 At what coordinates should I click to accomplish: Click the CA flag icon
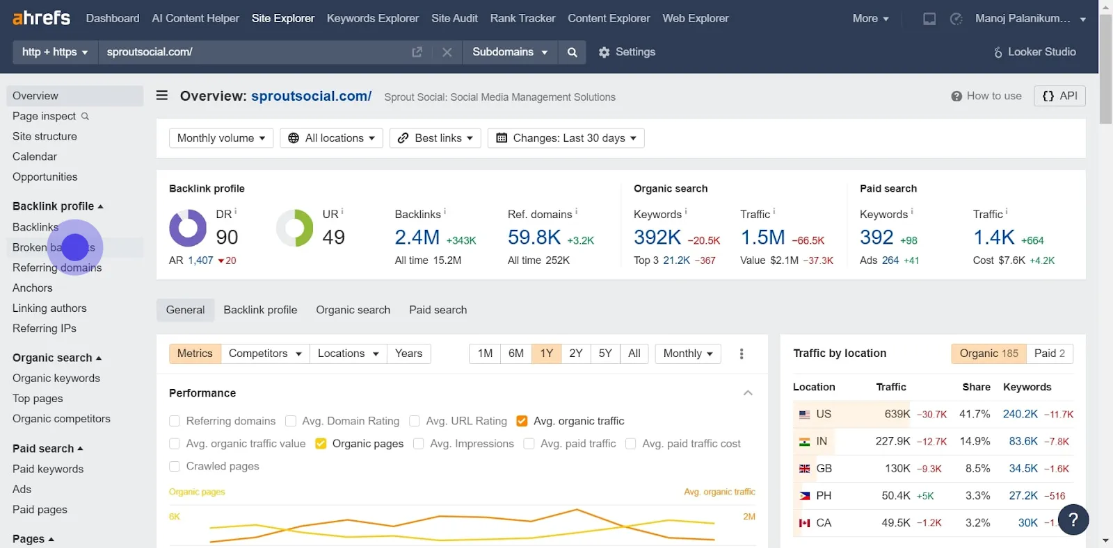804,523
